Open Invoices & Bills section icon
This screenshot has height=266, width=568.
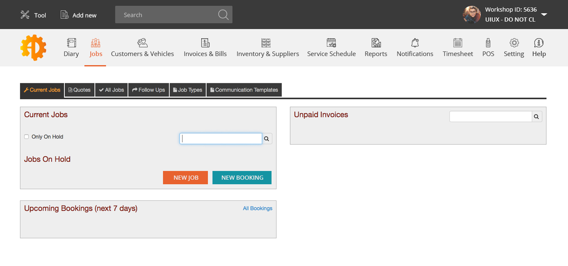tap(205, 43)
